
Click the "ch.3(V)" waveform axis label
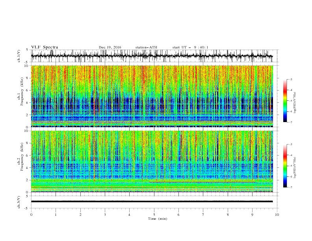click(19, 202)
